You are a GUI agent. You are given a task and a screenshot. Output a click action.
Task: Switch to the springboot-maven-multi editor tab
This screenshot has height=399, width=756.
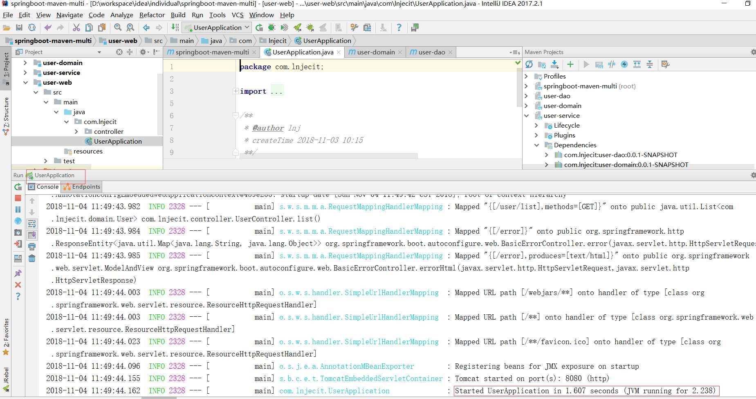[x=212, y=52]
